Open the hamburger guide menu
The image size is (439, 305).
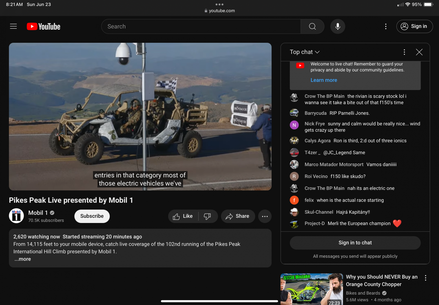tap(13, 26)
